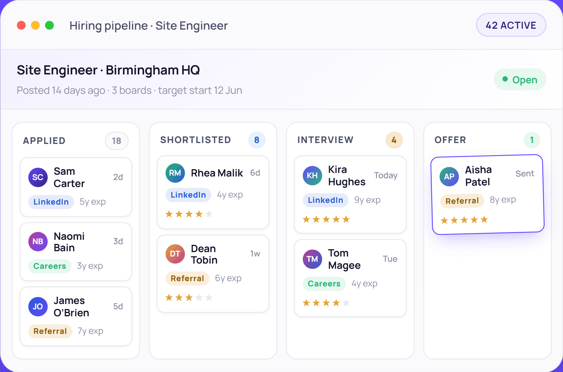This screenshot has height=372, width=563.
Task: Click '5y exp' on Sam Carter card
Action: click(x=93, y=202)
